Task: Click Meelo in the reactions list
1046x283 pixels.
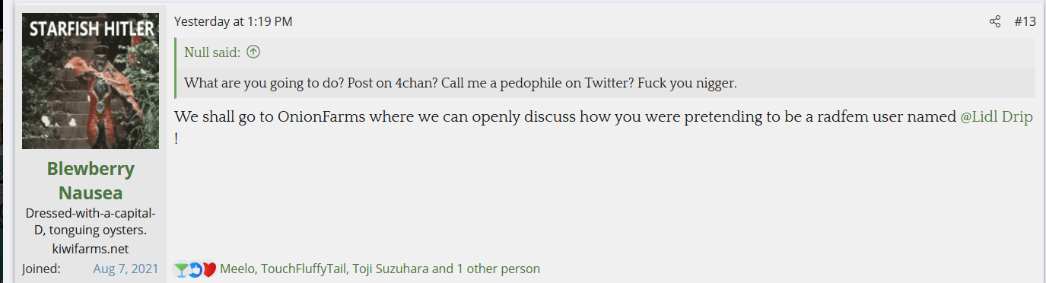Action: pyautogui.click(x=237, y=269)
